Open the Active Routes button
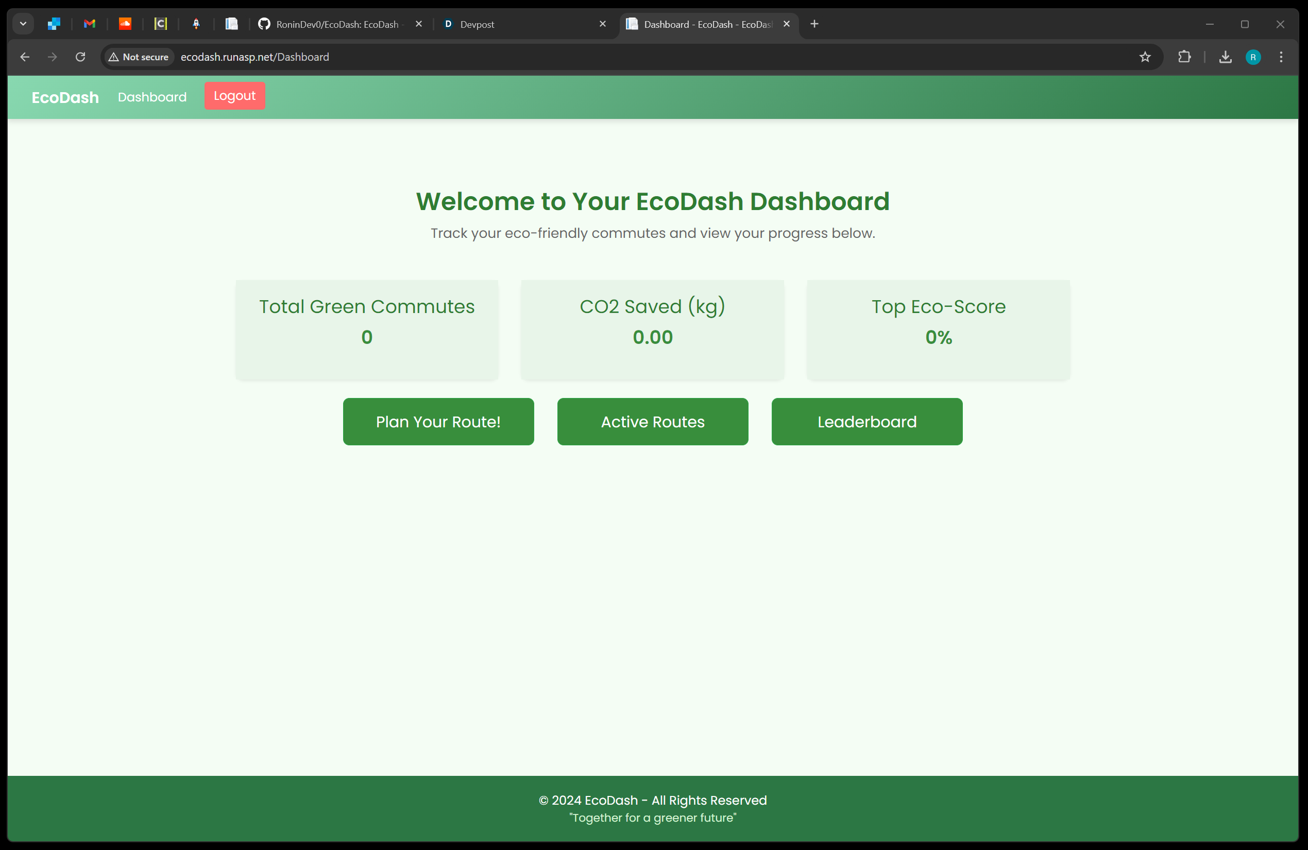The image size is (1308, 850). (652, 422)
